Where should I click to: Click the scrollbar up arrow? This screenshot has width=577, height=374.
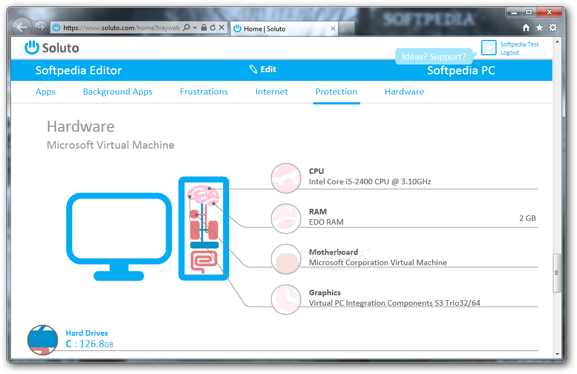pyautogui.click(x=557, y=42)
